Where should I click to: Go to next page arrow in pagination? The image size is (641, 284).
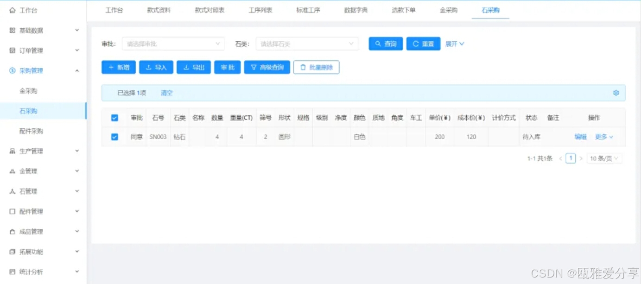pos(581,158)
